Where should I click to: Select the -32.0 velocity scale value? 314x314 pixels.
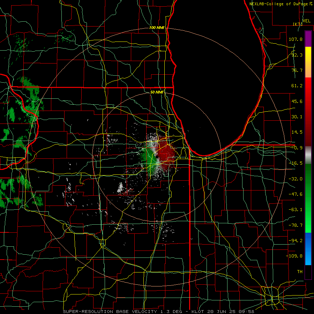click(x=296, y=179)
